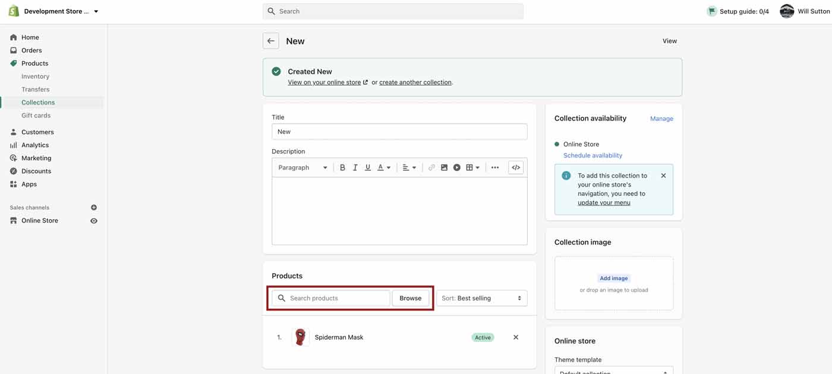Open more formatting options (three dots)
Viewport: 832px width, 374px height.
(495, 168)
